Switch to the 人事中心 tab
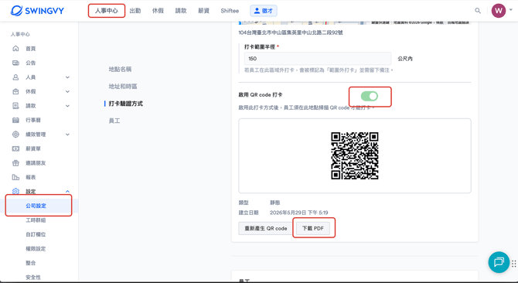 [107, 11]
